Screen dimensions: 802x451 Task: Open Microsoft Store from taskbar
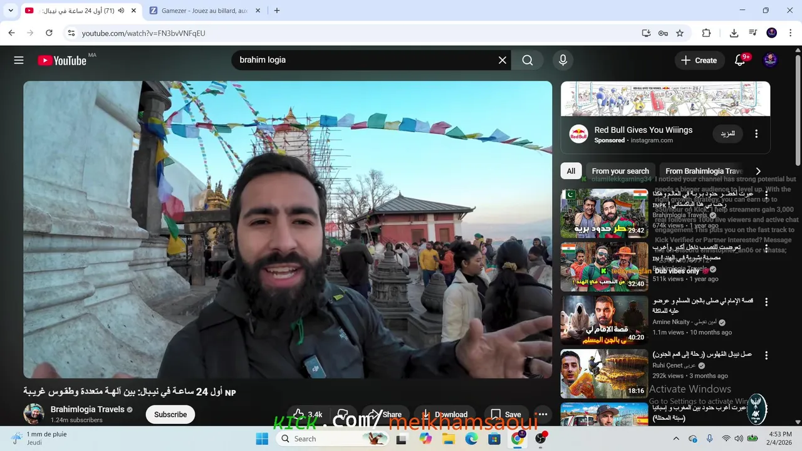click(494, 438)
